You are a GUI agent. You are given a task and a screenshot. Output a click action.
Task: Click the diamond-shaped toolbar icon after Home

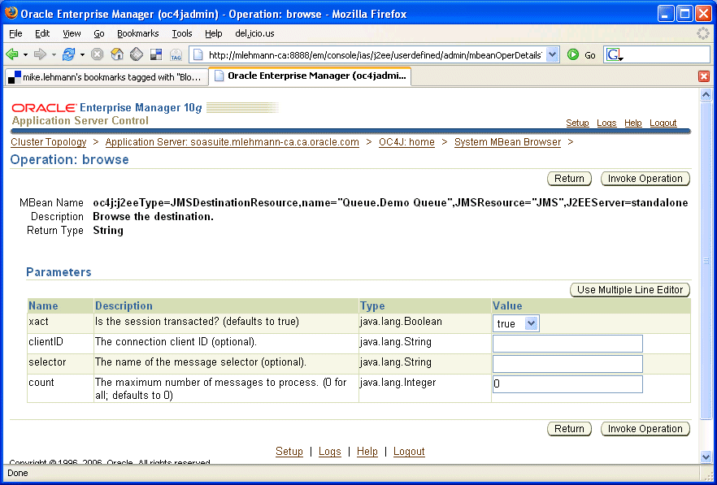click(x=137, y=55)
